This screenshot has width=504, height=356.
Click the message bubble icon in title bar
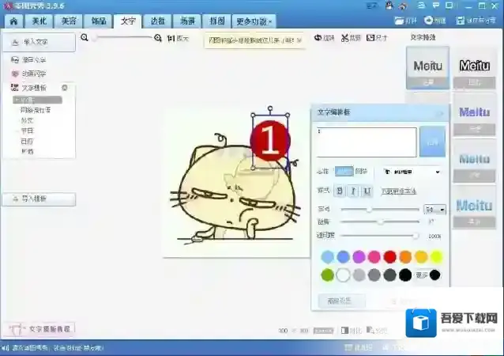coord(436,6)
